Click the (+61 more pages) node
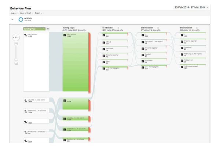The height and width of the screenshot is (148, 220). coord(154,68)
